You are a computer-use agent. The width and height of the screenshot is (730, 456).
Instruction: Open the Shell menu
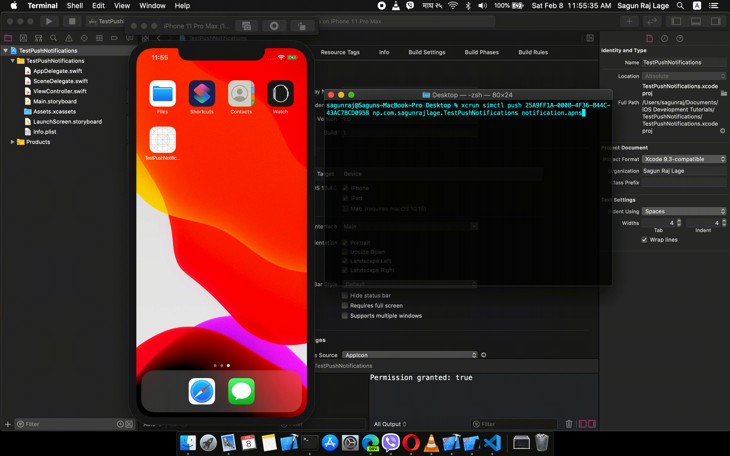[x=75, y=5]
